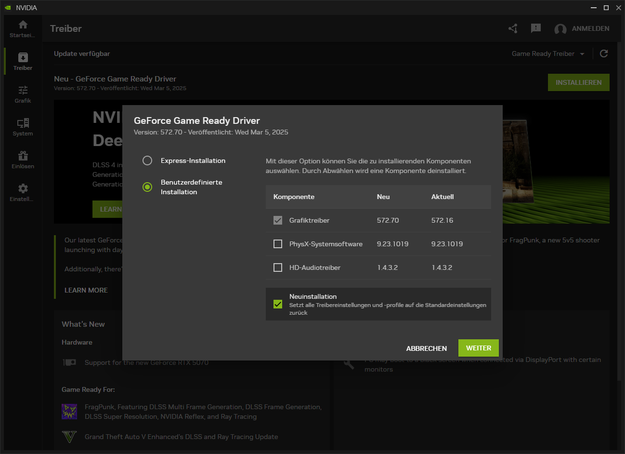Click the GPU hardware icon near RTX 5070
Screen dimensions: 625x454
pos(69,362)
